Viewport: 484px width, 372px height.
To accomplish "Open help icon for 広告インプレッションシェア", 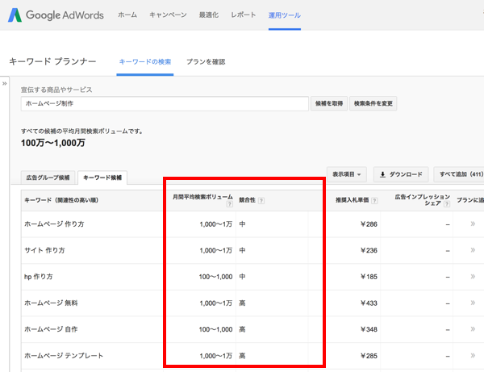I will [447, 203].
